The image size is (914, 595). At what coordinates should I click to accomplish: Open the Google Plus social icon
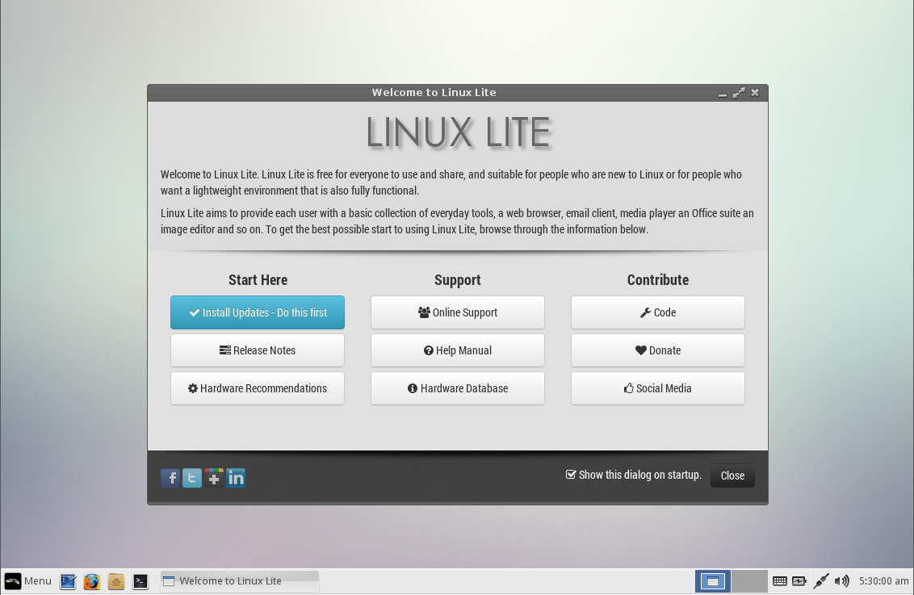tap(214, 478)
